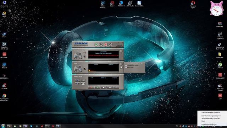The height and width of the screenshot is (128, 227).
Task: Open Samson Sound Deck settings gear
Action: 110,44
